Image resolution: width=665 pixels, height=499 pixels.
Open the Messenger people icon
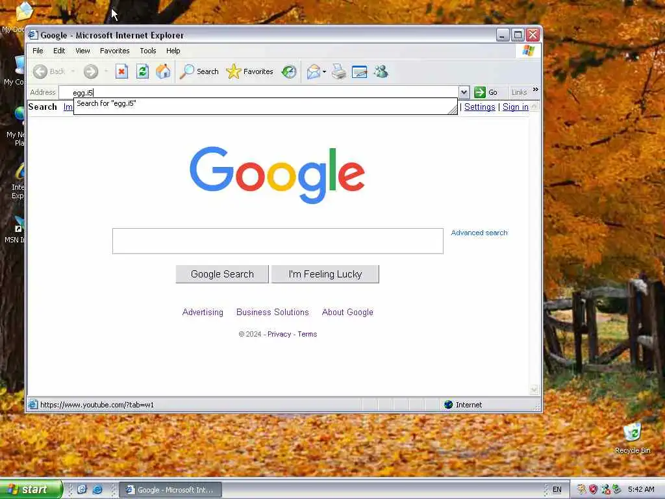381,71
